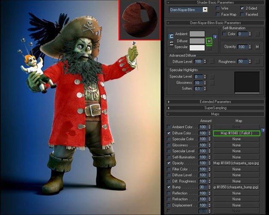This screenshot has height=215, width=269.
Task: Collapse the Maps rollout
Action: click(215, 114)
